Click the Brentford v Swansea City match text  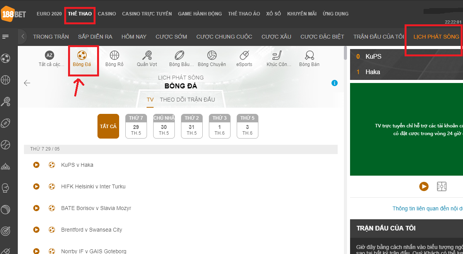point(92,230)
